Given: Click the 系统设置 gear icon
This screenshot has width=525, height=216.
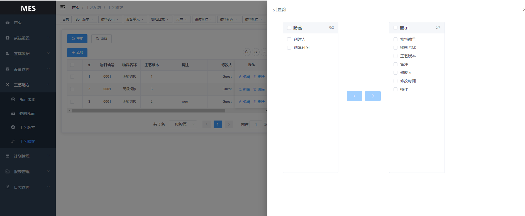Looking at the screenshot, I should tap(8, 38).
